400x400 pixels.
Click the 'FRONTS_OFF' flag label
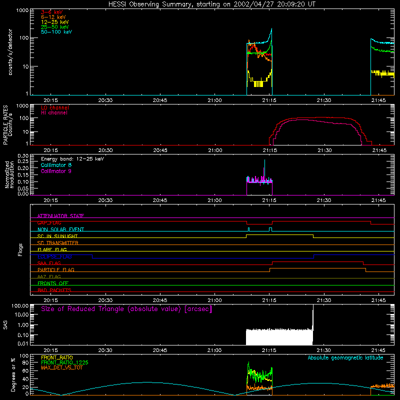click(53, 283)
